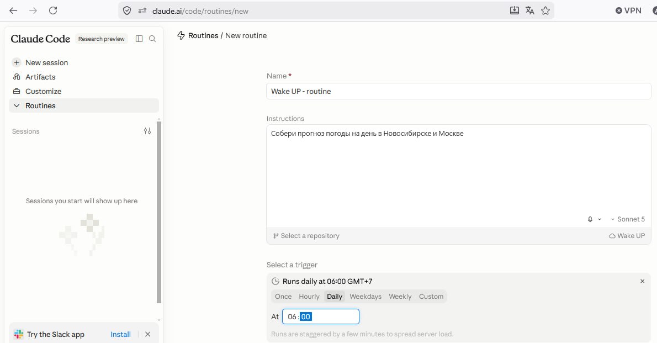Screen dimensions: 657x343
Task: Collapse the sidebar with the panel icon
Action: click(139, 39)
